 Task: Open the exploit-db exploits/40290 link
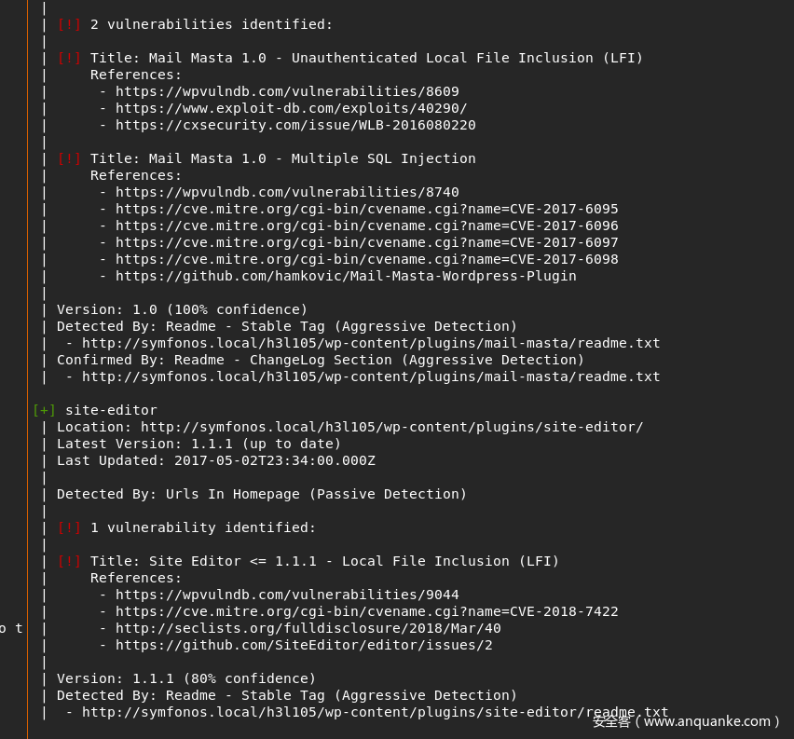click(291, 108)
